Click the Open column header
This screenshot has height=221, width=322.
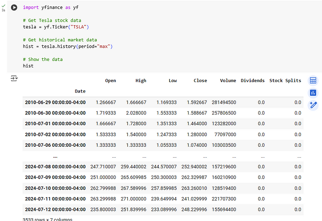[110, 81]
